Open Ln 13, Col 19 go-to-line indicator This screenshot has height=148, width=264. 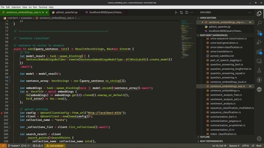[x=219, y=146]
